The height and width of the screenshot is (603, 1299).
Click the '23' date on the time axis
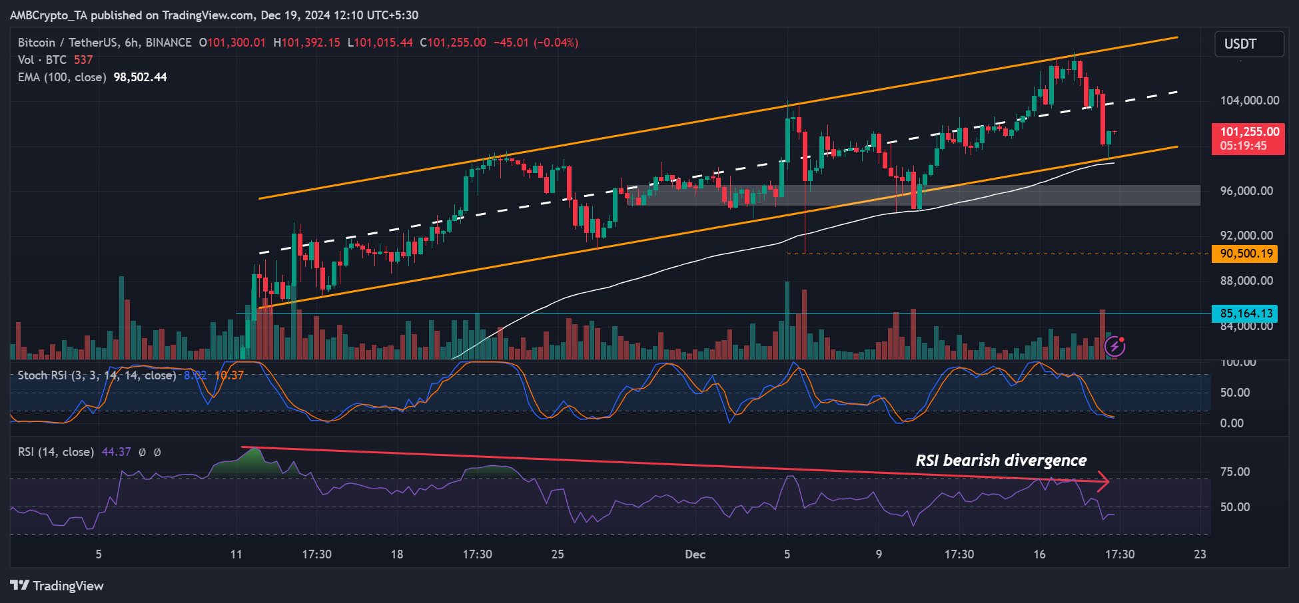1200,554
